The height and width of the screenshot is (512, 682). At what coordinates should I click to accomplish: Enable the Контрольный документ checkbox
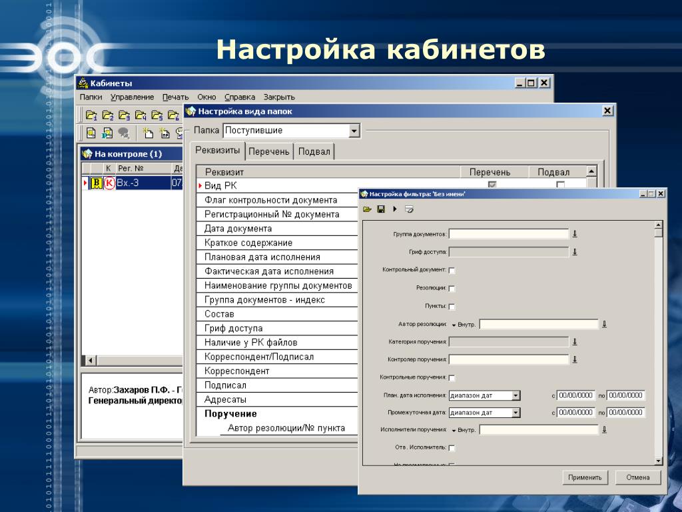coord(452,271)
